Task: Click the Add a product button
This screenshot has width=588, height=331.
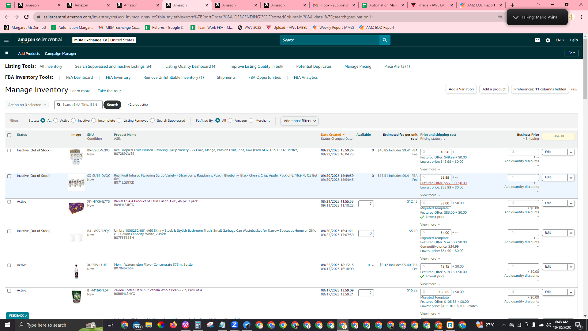Action: coord(494,89)
